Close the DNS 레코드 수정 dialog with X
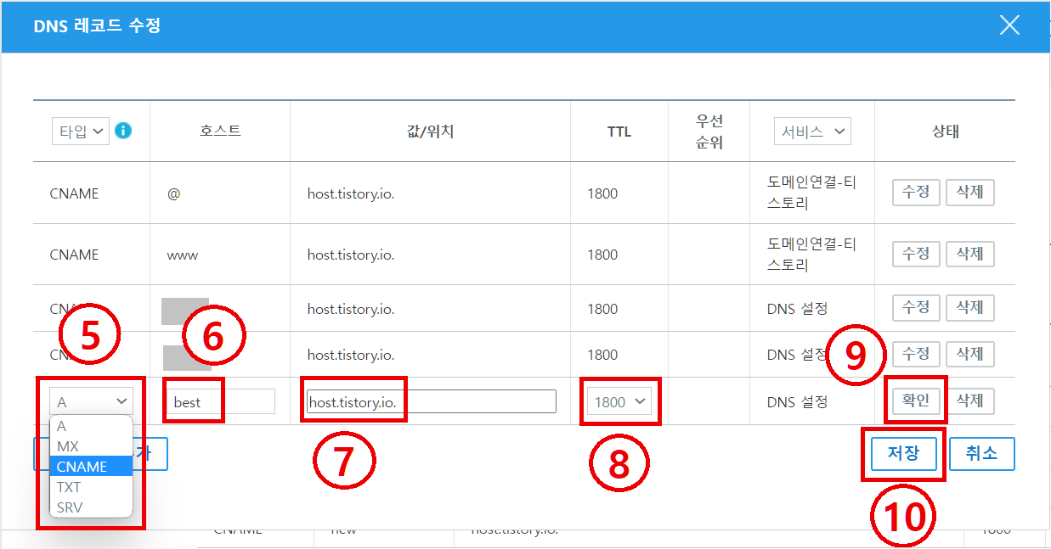1051x549 pixels. tap(1009, 25)
